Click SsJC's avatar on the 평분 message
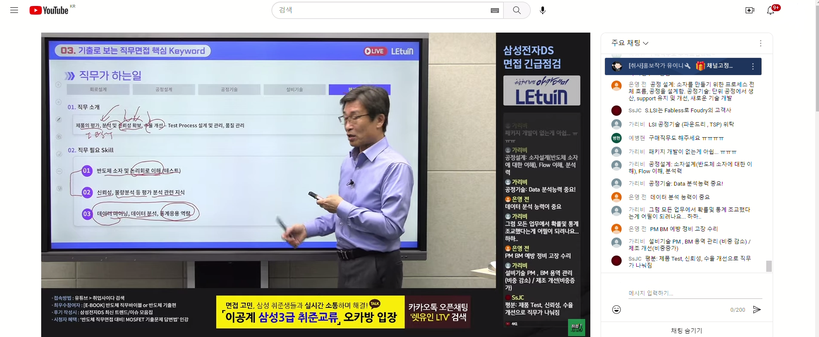The width and height of the screenshot is (819, 337). (x=617, y=261)
